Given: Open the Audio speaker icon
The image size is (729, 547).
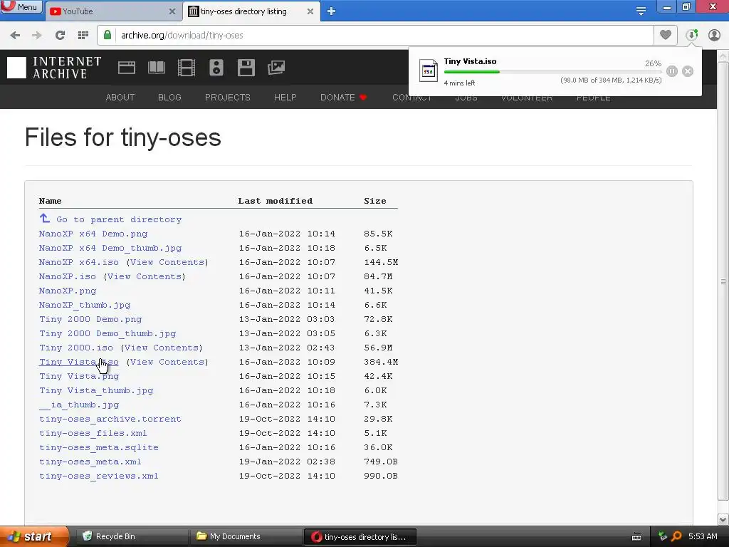Looking at the screenshot, I should 216,68.
